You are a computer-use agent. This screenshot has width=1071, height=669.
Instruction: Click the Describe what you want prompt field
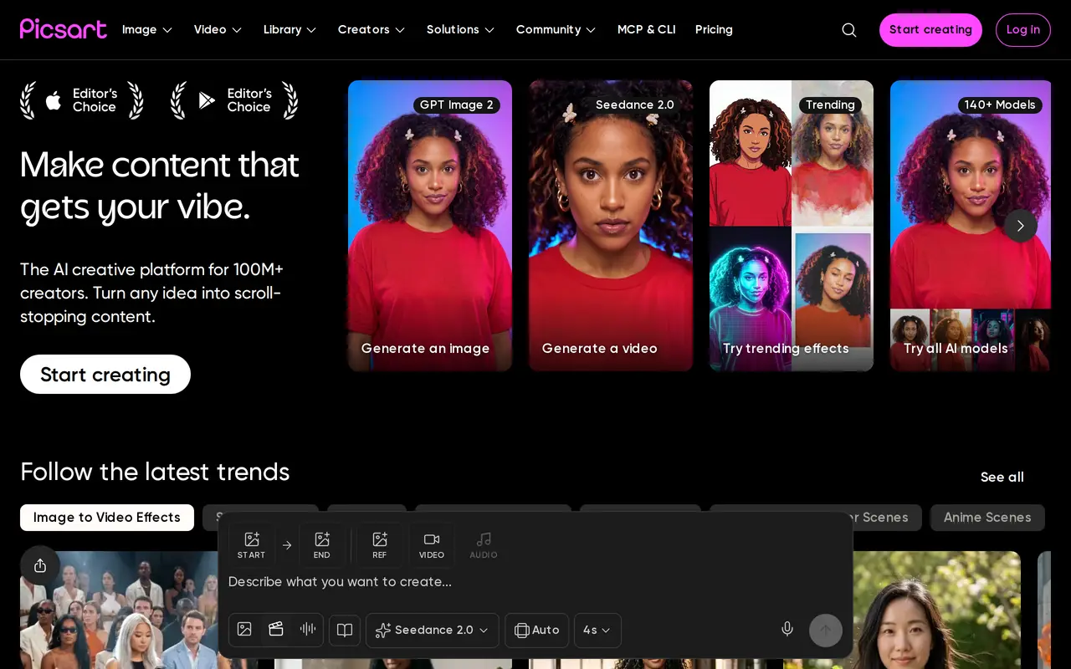pos(535,582)
